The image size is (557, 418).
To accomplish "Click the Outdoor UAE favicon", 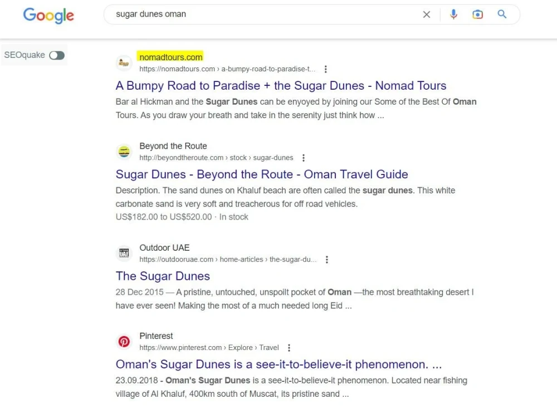I will point(124,254).
